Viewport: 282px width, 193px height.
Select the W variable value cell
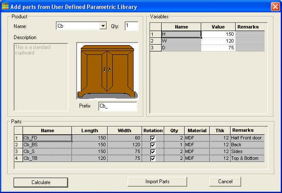[x=218, y=41]
